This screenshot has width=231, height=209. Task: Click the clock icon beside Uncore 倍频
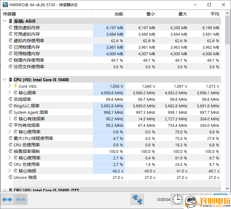[x=11, y=177]
